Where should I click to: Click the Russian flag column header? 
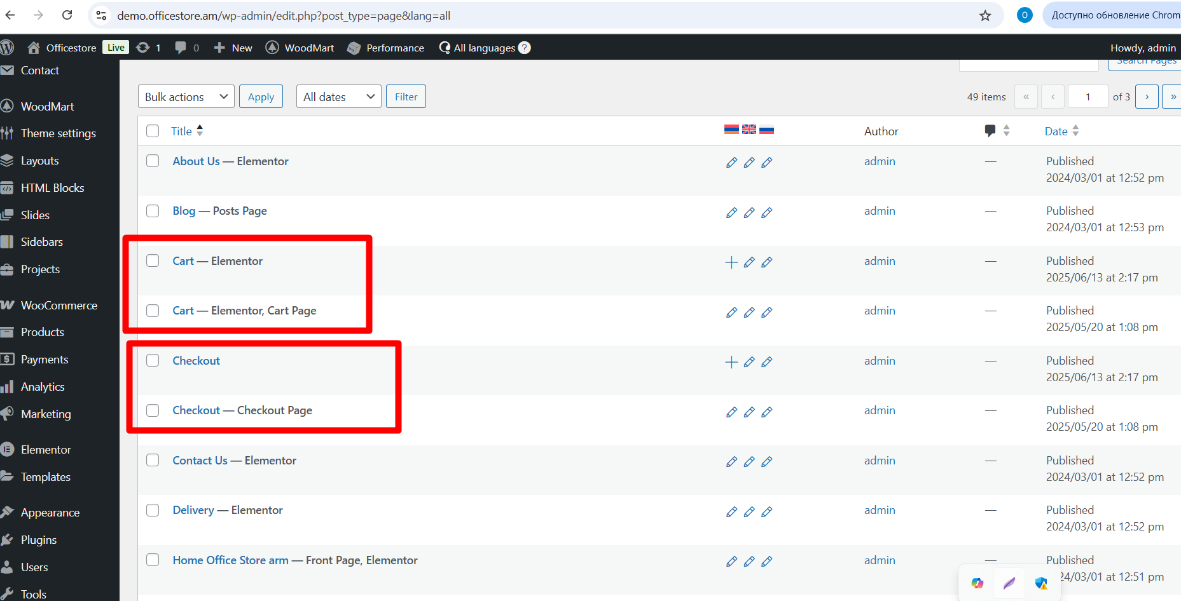[767, 130]
